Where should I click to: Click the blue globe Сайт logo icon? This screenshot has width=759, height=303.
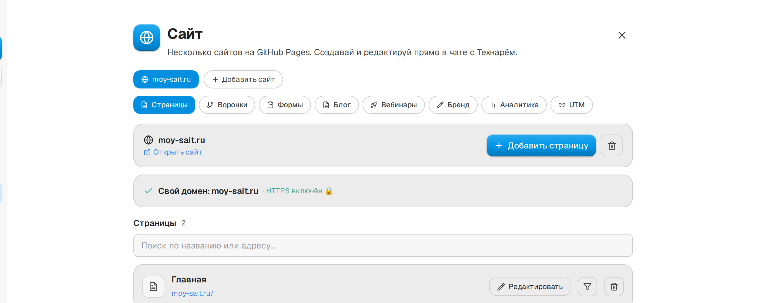click(147, 38)
